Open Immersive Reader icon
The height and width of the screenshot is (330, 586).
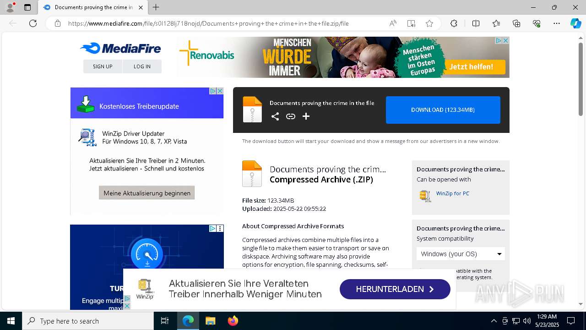pos(411,23)
